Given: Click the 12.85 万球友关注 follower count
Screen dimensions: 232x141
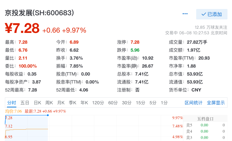Looking at the screenshot, I should (x=211, y=27).
